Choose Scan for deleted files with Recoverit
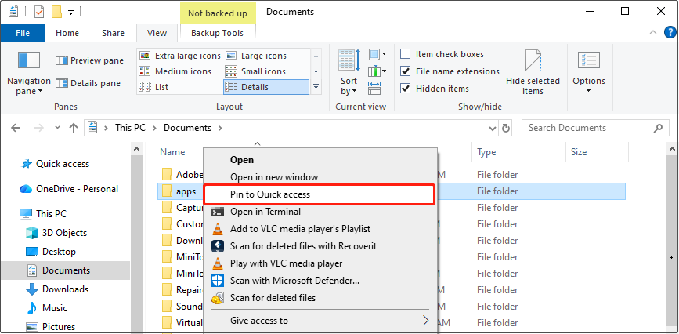Screen dimensions: 679x334 (320, 246)
